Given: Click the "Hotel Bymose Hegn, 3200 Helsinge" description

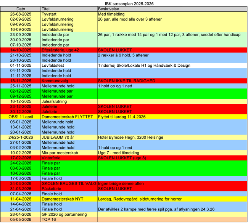Looking at the screenshot, I should [x=130, y=137].
